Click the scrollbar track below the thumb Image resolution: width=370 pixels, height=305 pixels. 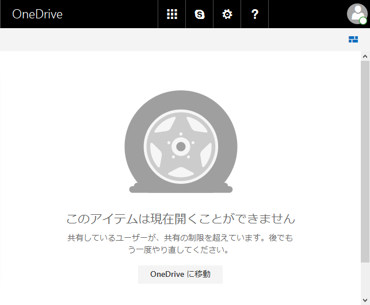coord(365,279)
